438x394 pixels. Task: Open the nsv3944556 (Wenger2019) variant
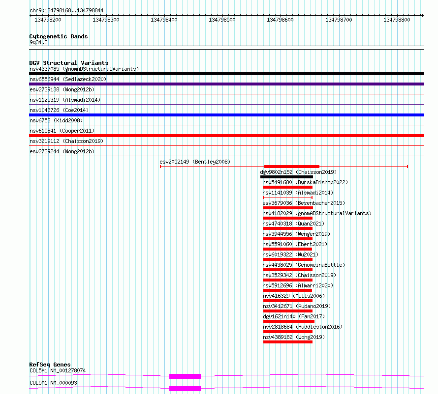point(296,234)
